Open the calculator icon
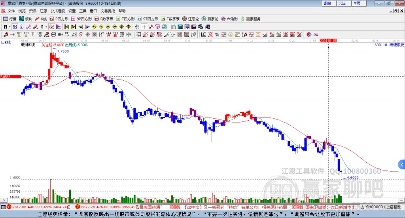 pyautogui.click(x=180, y=27)
